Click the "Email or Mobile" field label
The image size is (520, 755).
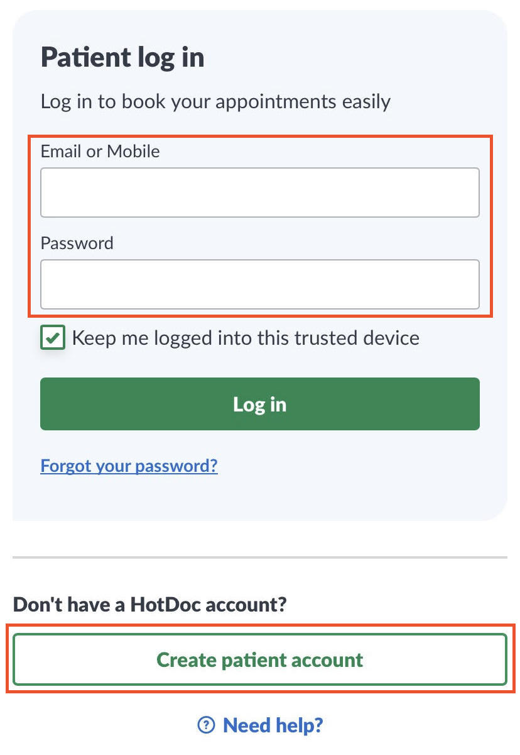coord(100,151)
